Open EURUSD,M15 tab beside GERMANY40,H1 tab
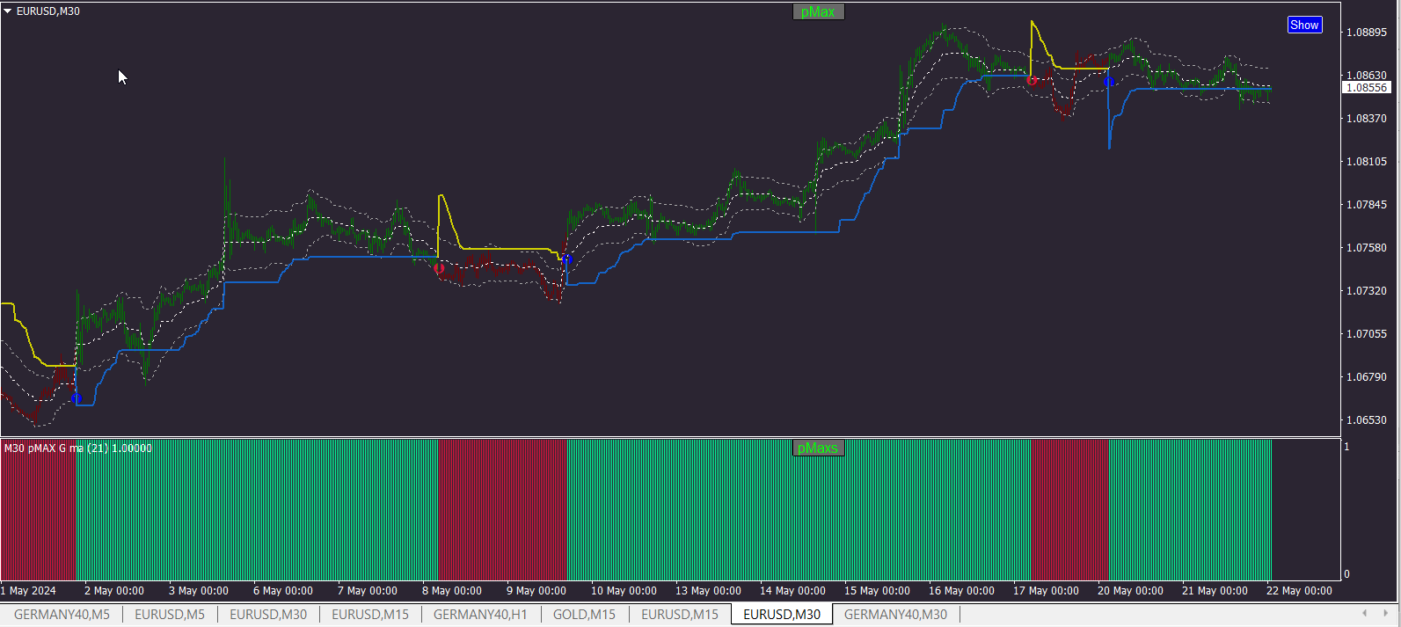Viewport: 1401px width, 627px height. [x=370, y=615]
